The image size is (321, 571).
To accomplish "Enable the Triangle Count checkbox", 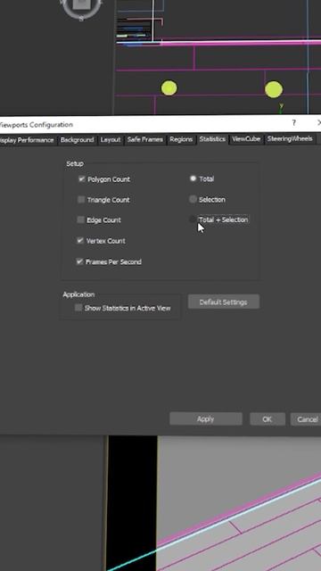I will point(81,200).
